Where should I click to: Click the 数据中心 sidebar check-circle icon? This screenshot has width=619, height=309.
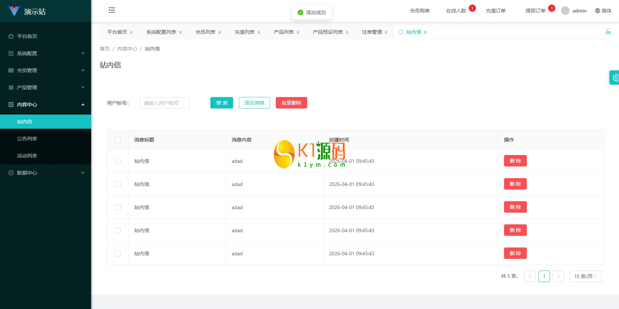click(11, 173)
